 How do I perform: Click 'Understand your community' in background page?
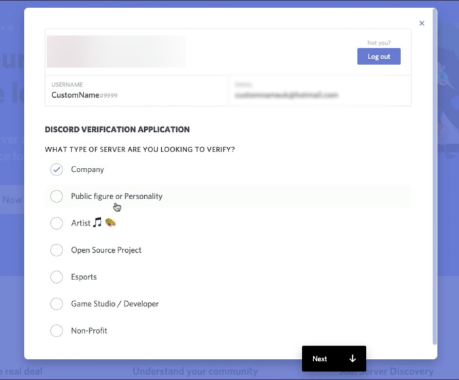195,371
